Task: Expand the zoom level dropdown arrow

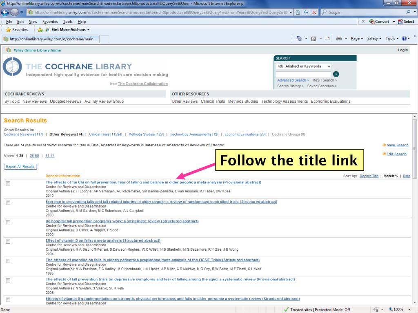Action: (x=409, y=310)
